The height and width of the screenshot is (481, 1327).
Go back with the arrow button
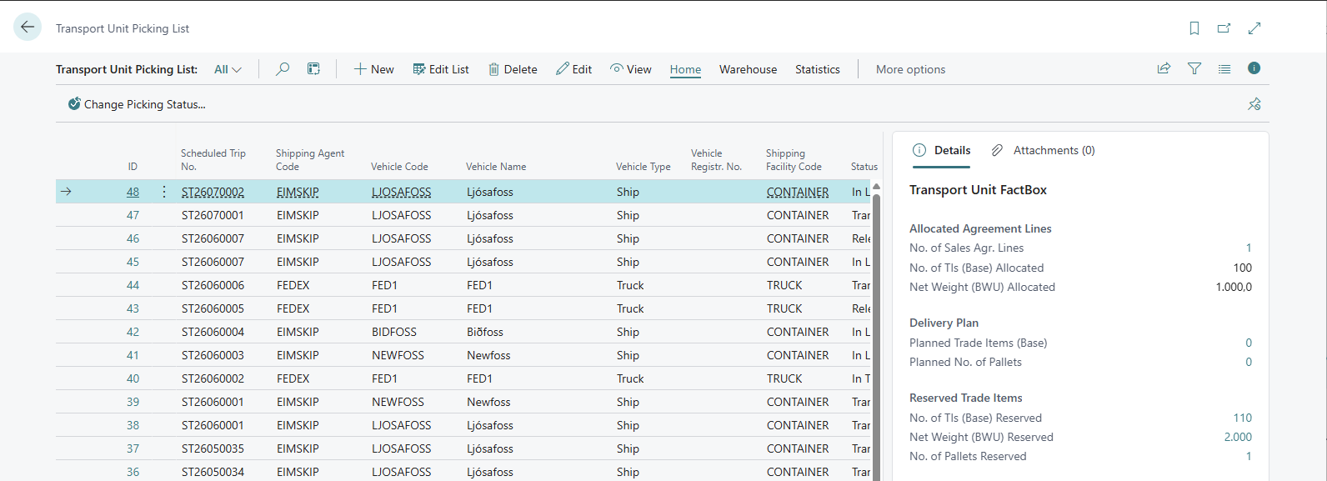tap(28, 28)
